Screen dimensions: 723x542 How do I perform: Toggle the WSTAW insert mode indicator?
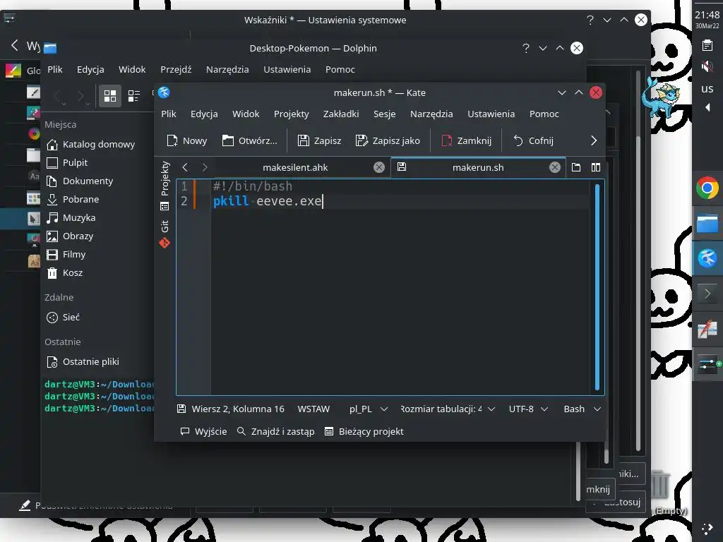click(313, 409)
